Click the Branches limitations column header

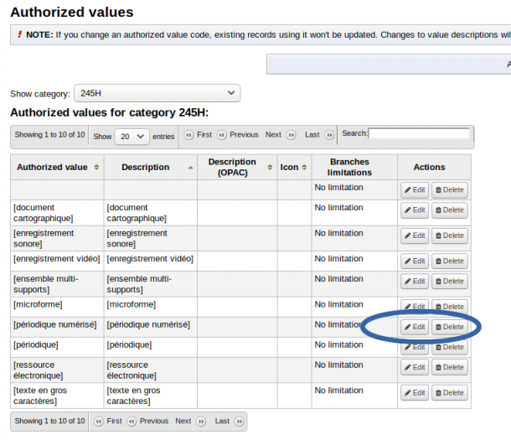[x=354, y=167]
